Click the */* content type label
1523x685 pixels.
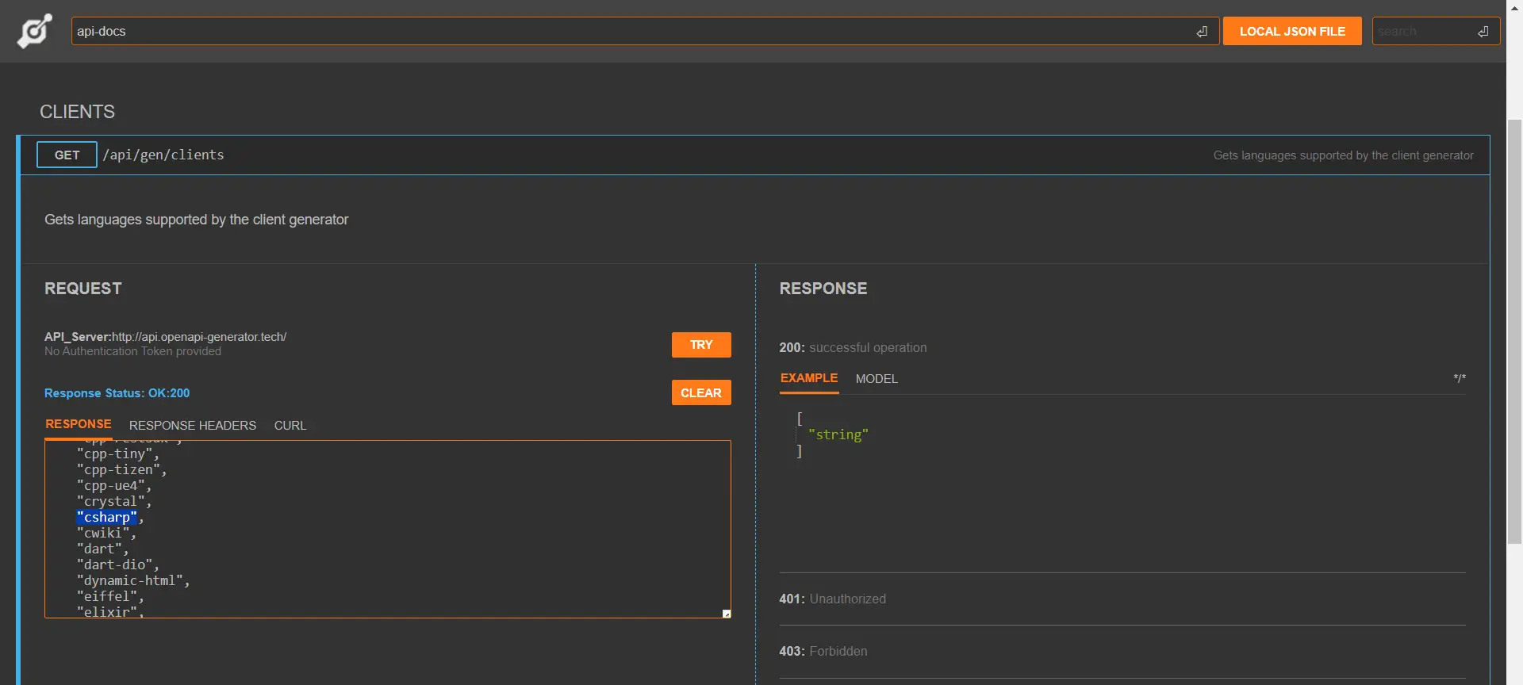click(1460, 379)
